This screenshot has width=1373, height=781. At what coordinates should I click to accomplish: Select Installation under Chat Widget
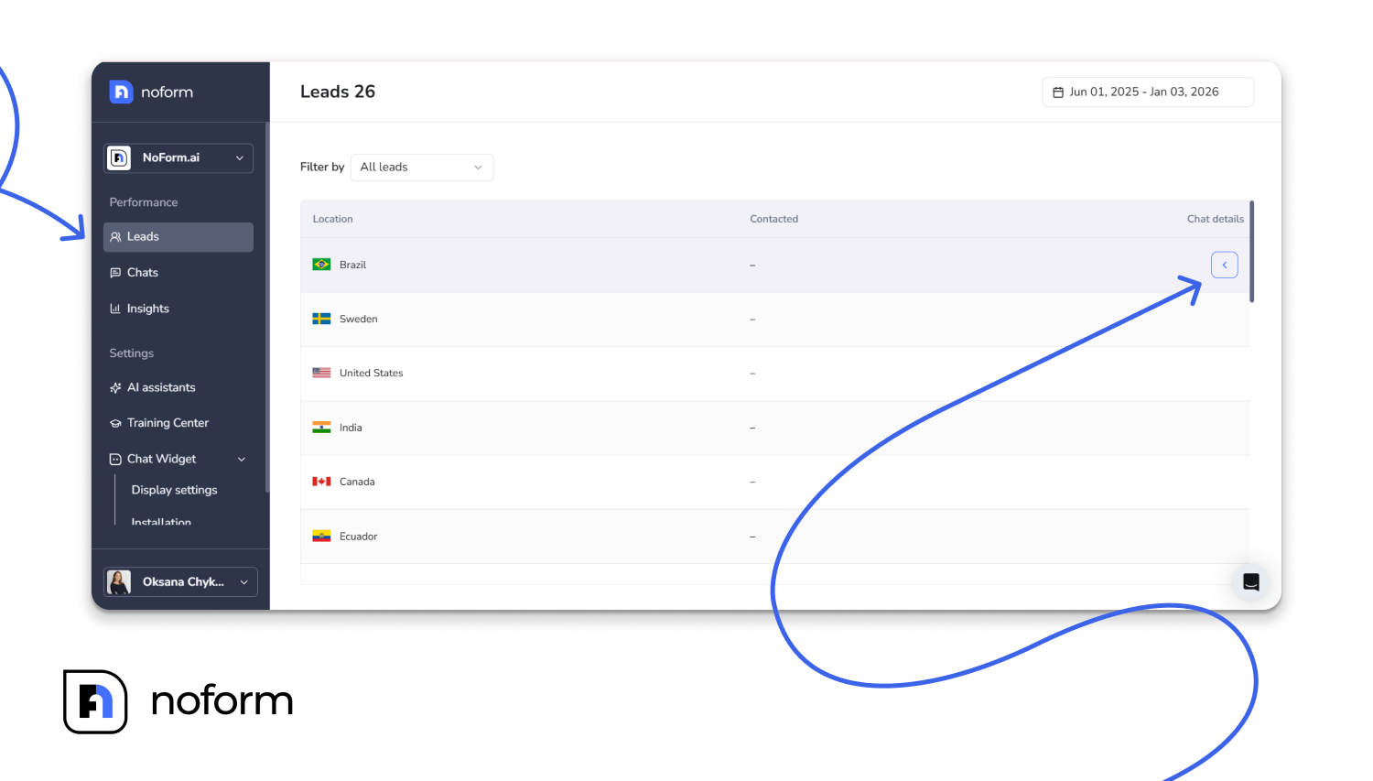161,522
